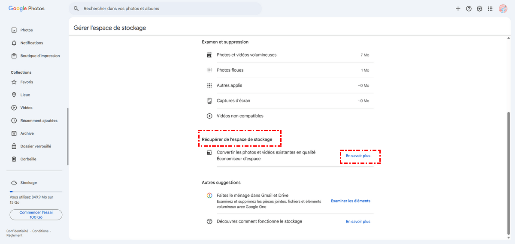Open the help question mark icon

tap(469, 9)
